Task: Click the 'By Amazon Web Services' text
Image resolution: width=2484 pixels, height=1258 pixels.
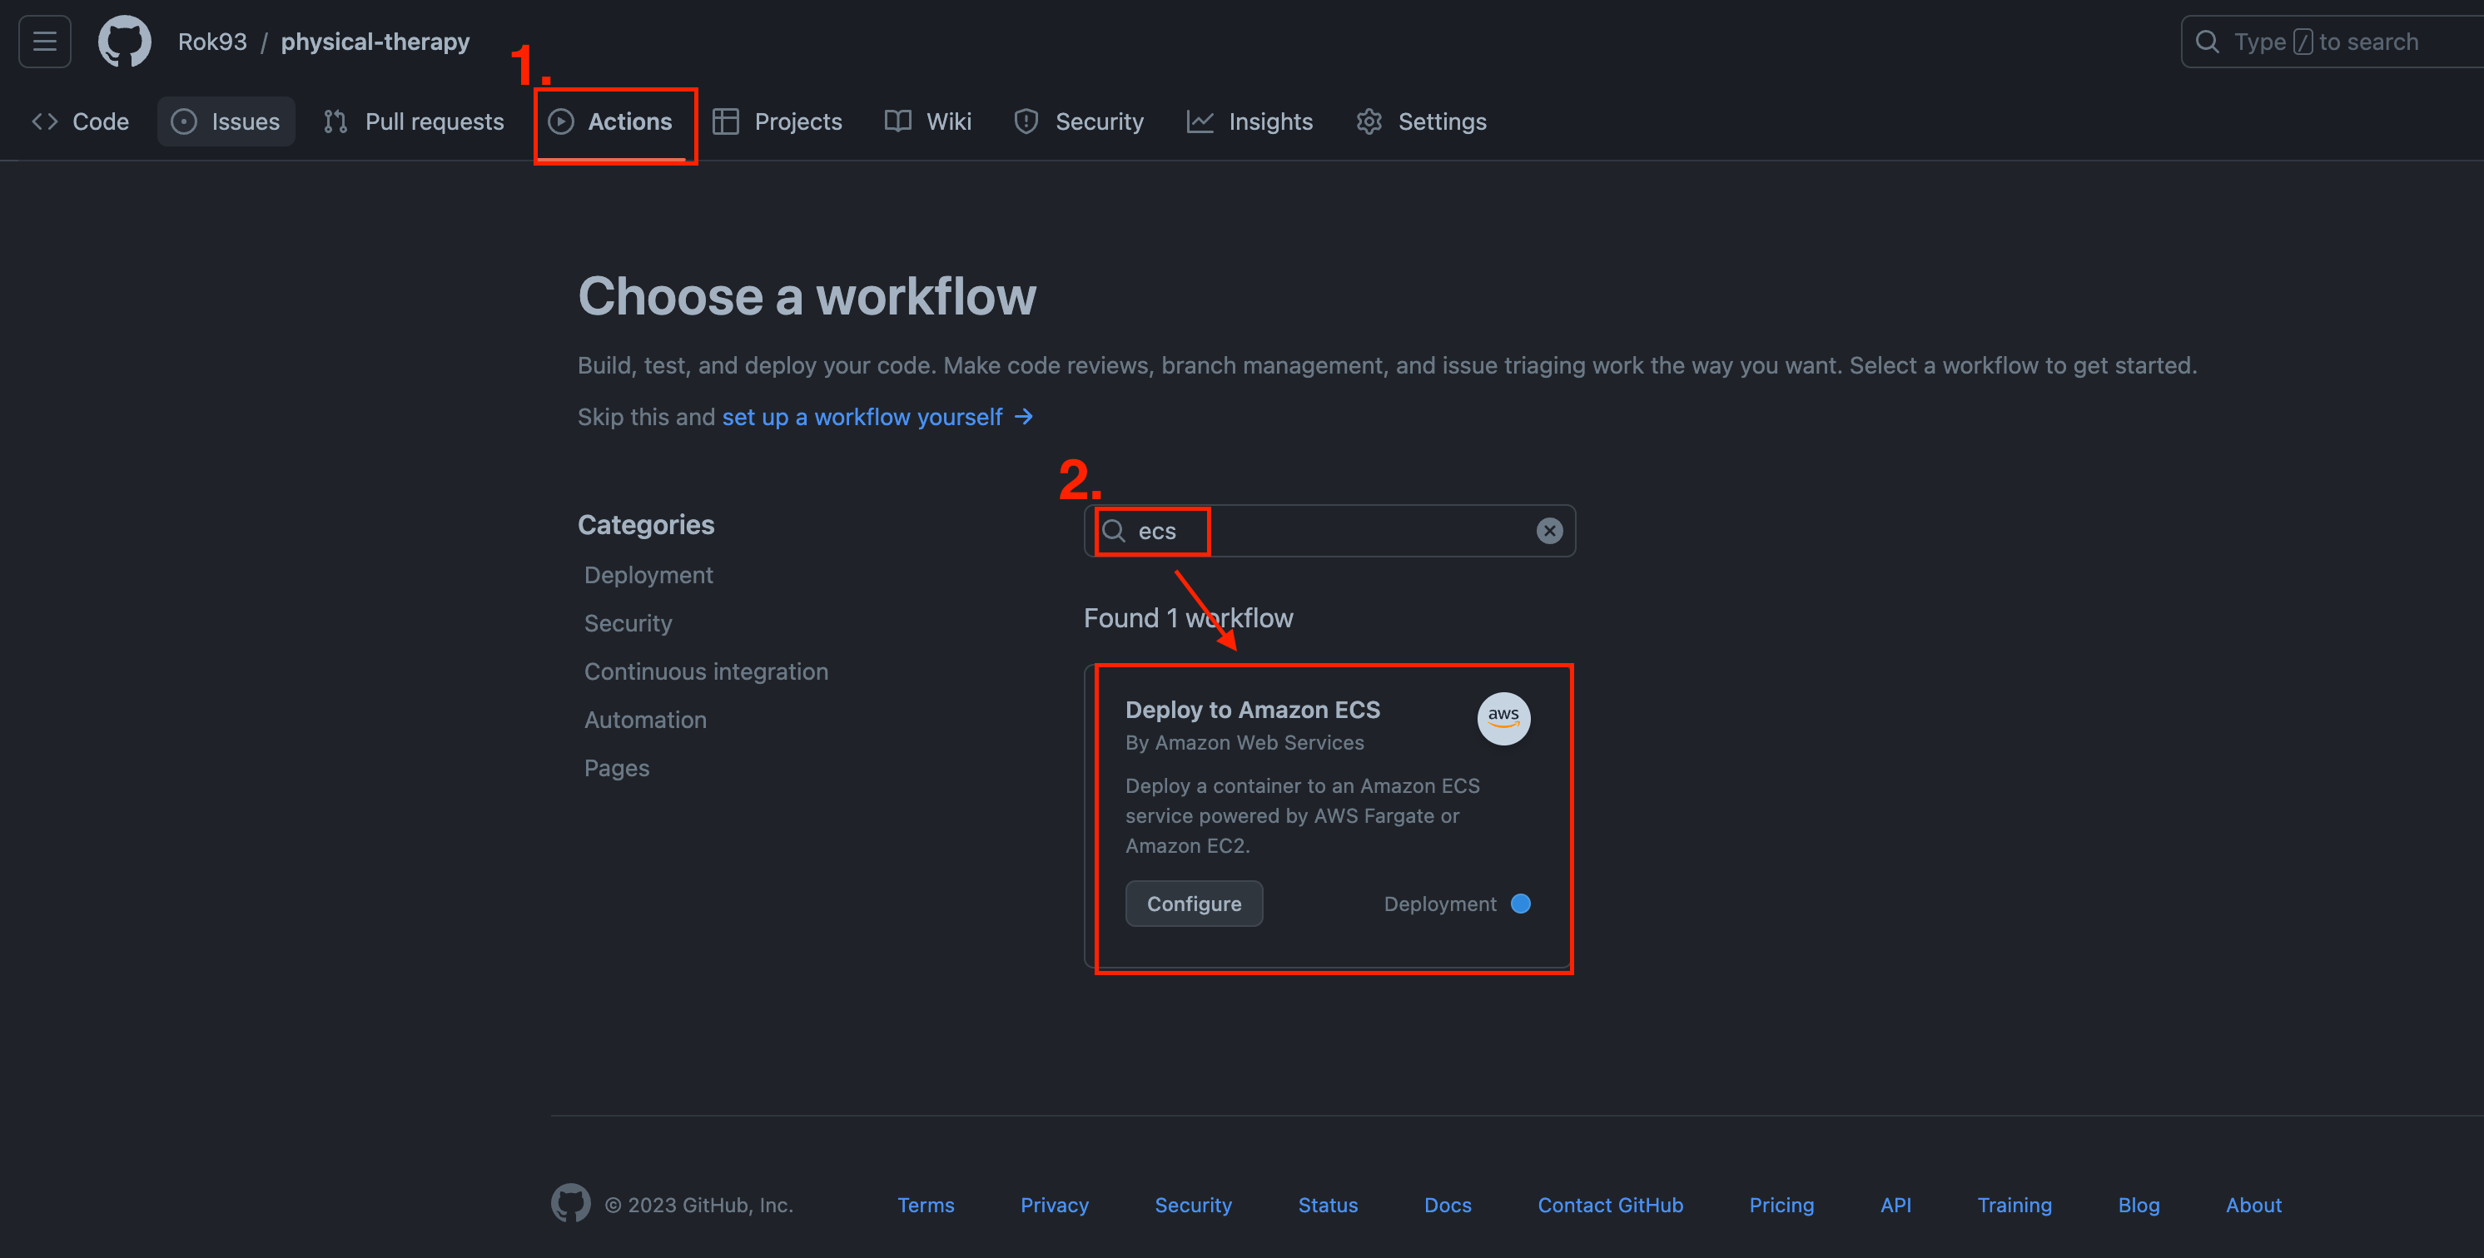Action: tap(1244, 742)
